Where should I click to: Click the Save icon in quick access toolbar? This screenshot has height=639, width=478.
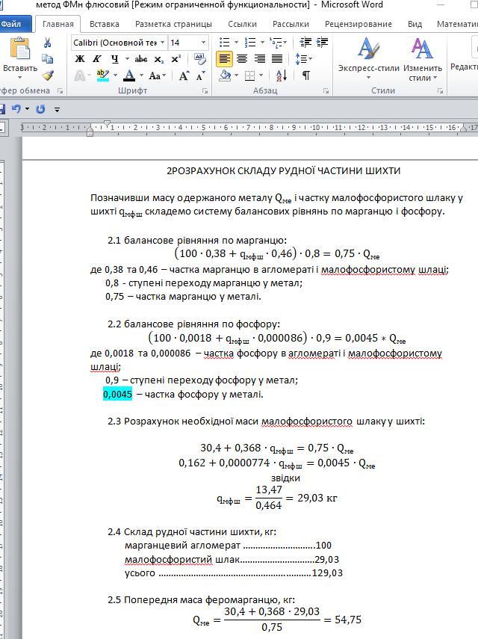click(x=2, y=109)
